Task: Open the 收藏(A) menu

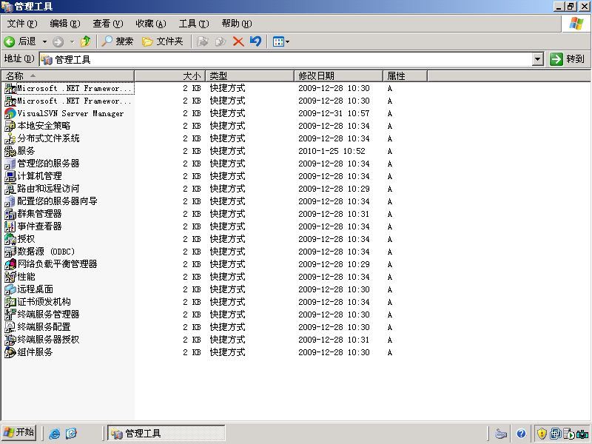Action: tap(151, 24)
